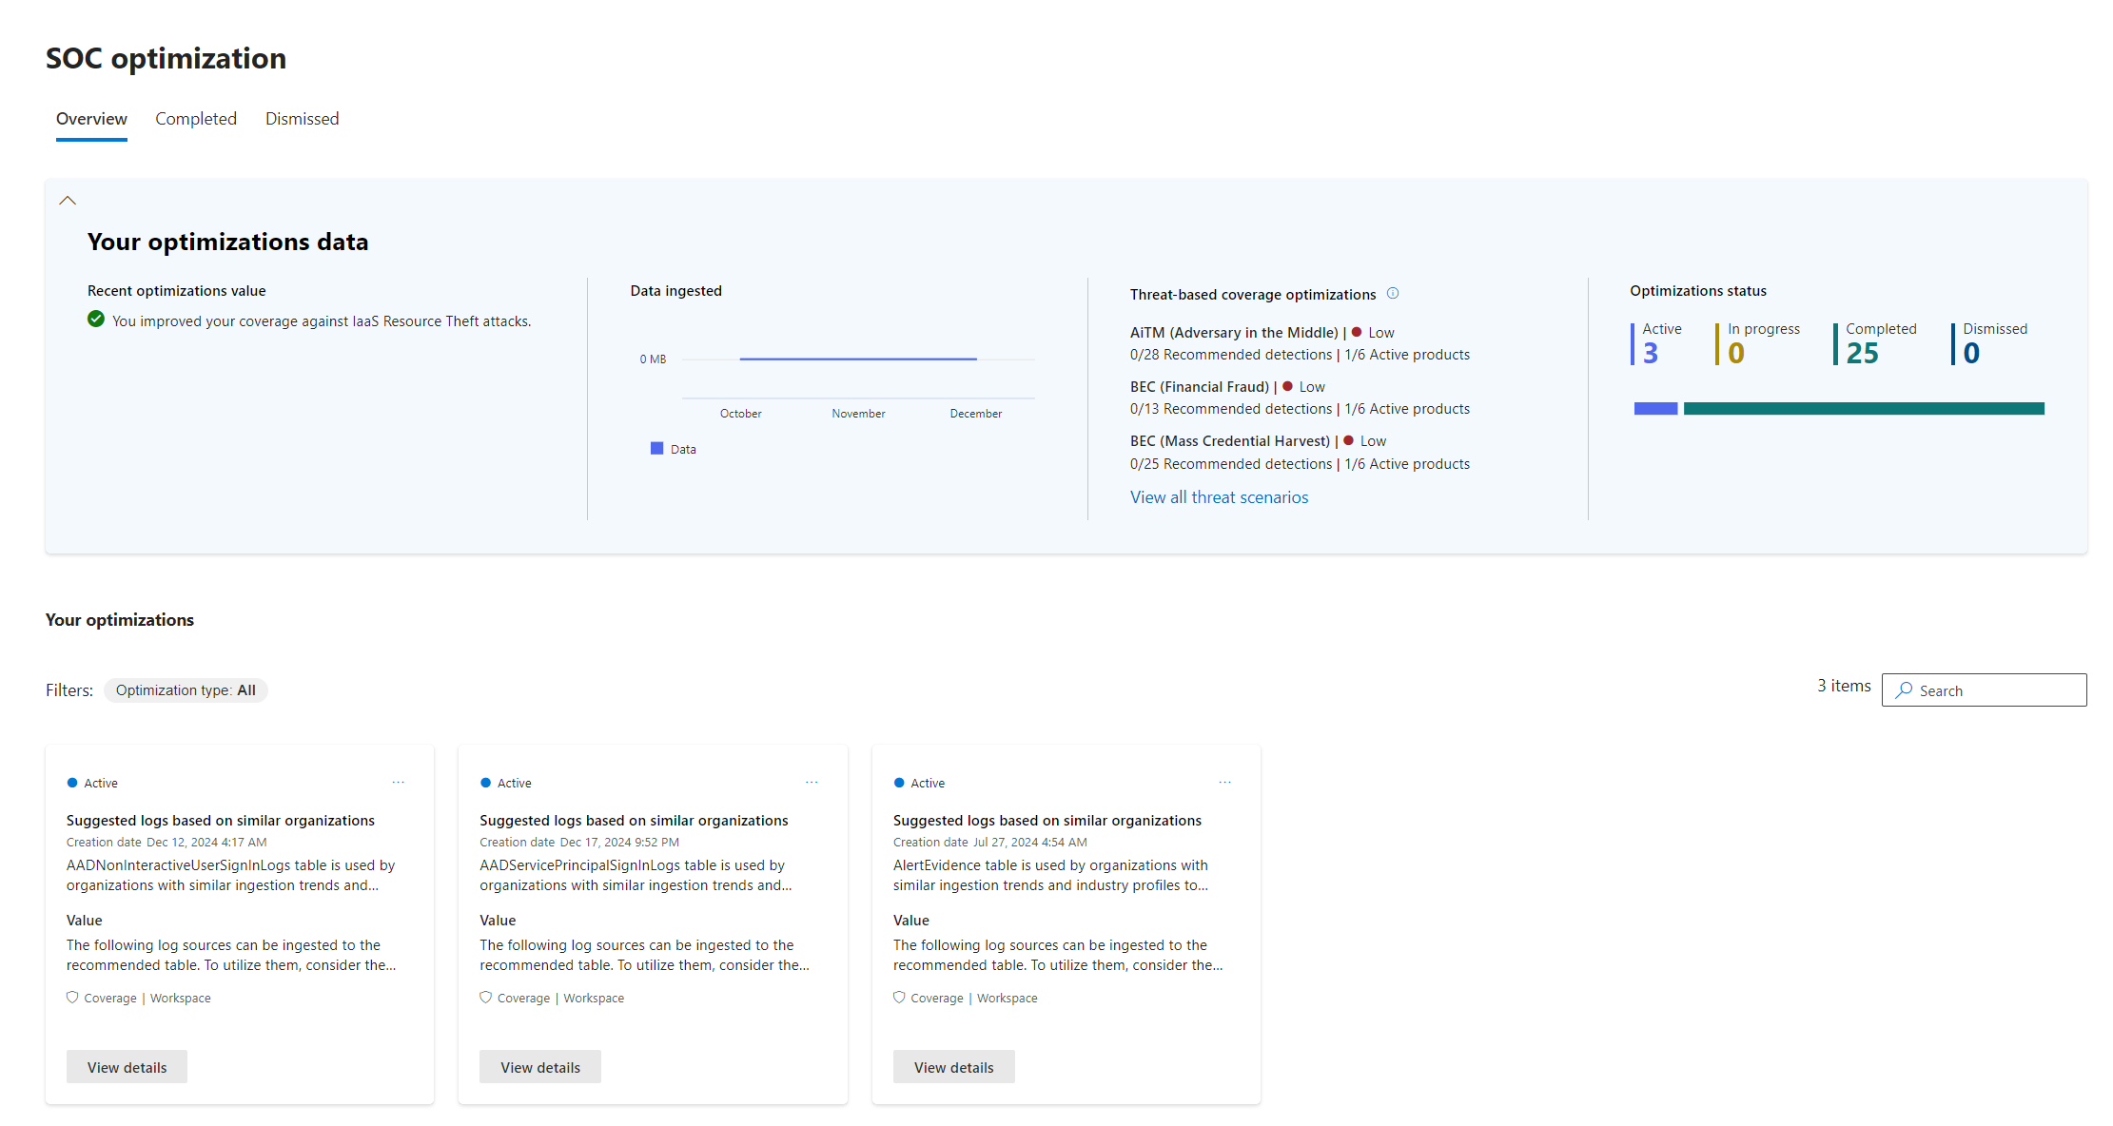Click the magnifier icon in the search box

tap(1902, 689)
